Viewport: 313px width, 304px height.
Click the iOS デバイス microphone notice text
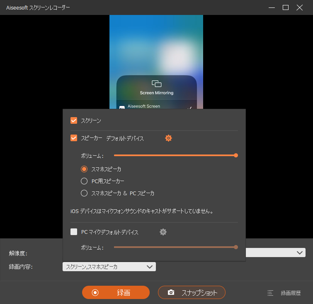click(142, 211)
